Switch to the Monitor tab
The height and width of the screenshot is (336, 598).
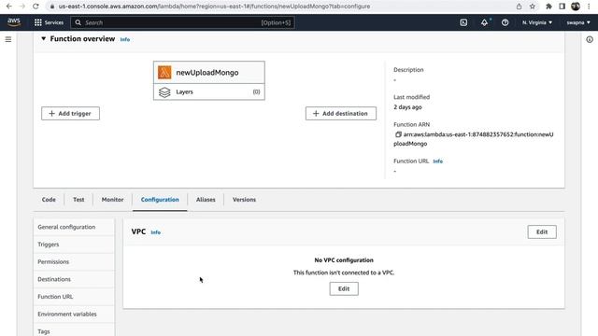coord(112,200)
